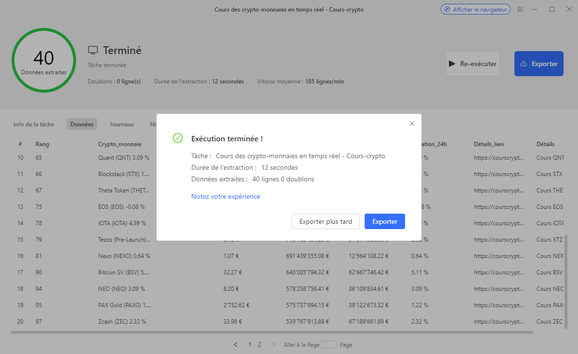The height and width of the screenshot is (354, 578).
Task: Click price 2'752.62 € in PAX Gold row
Action: (236, 305)
